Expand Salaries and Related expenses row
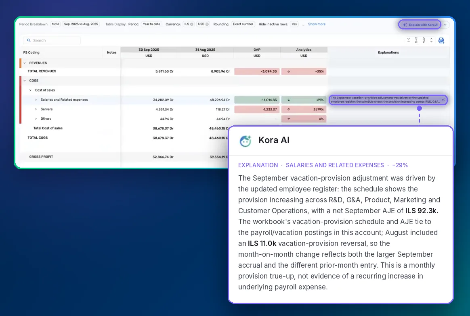This screenshot has width=470, height=316. [x=36, y=100]
